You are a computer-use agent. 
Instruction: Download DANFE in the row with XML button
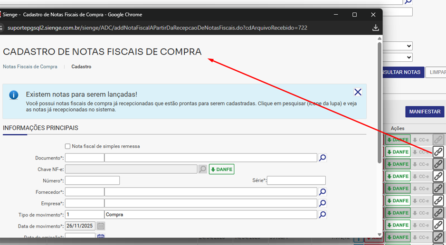[398, 237]
